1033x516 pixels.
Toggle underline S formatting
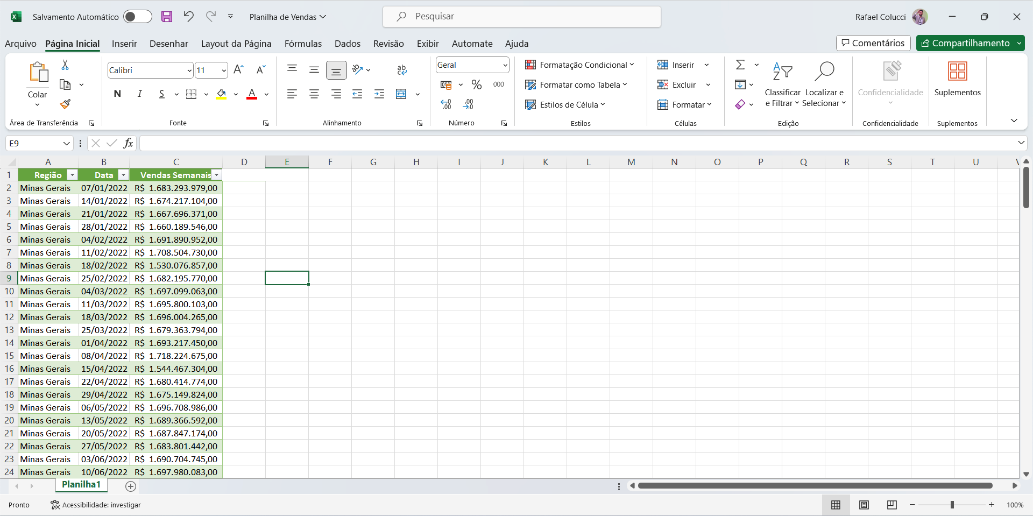[x=161, y=94]
